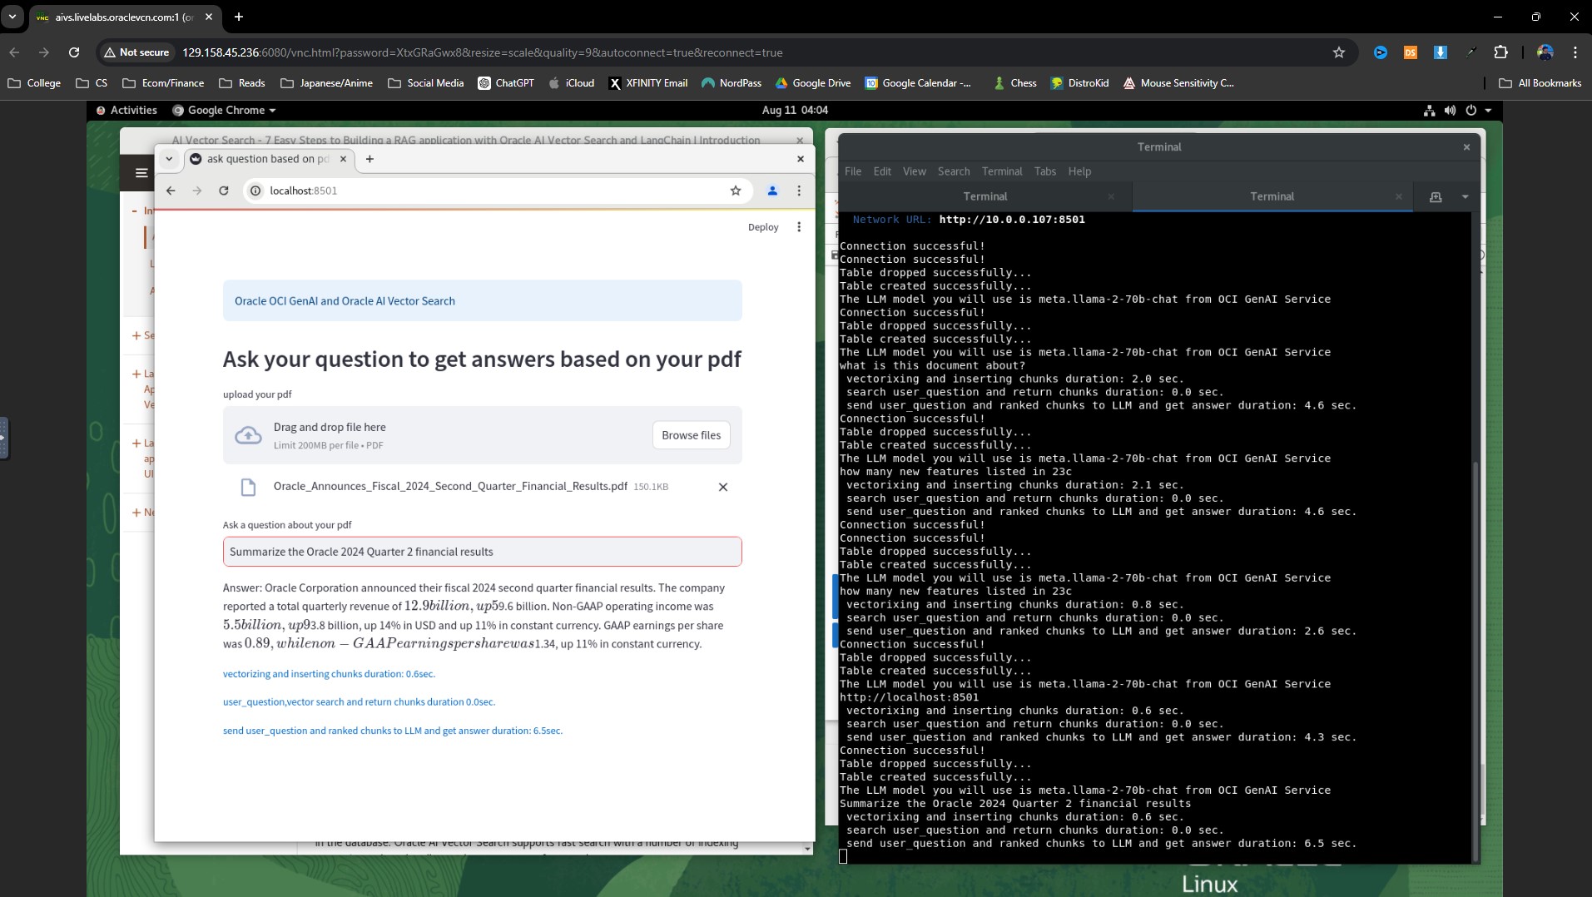Open the outer Chrome three-dot menu
The image size is (1592, 897).
pos(1575,52)
